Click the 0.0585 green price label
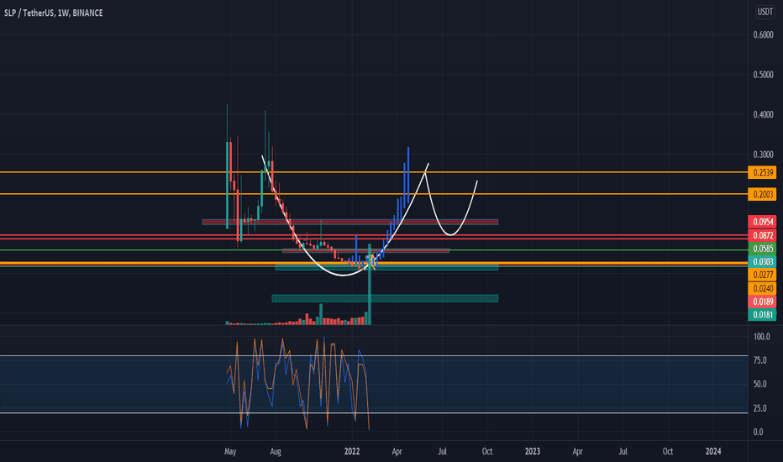783x462 pixels. click(x=762, y=249)
